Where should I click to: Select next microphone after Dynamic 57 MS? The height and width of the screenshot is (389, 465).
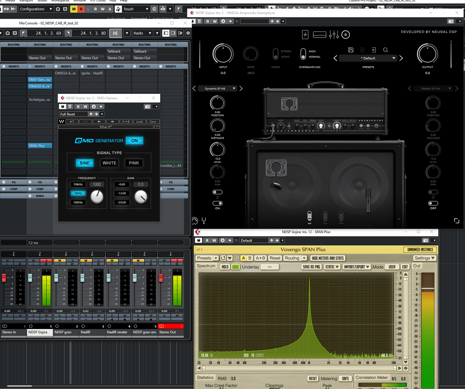[x=241, y=88]
